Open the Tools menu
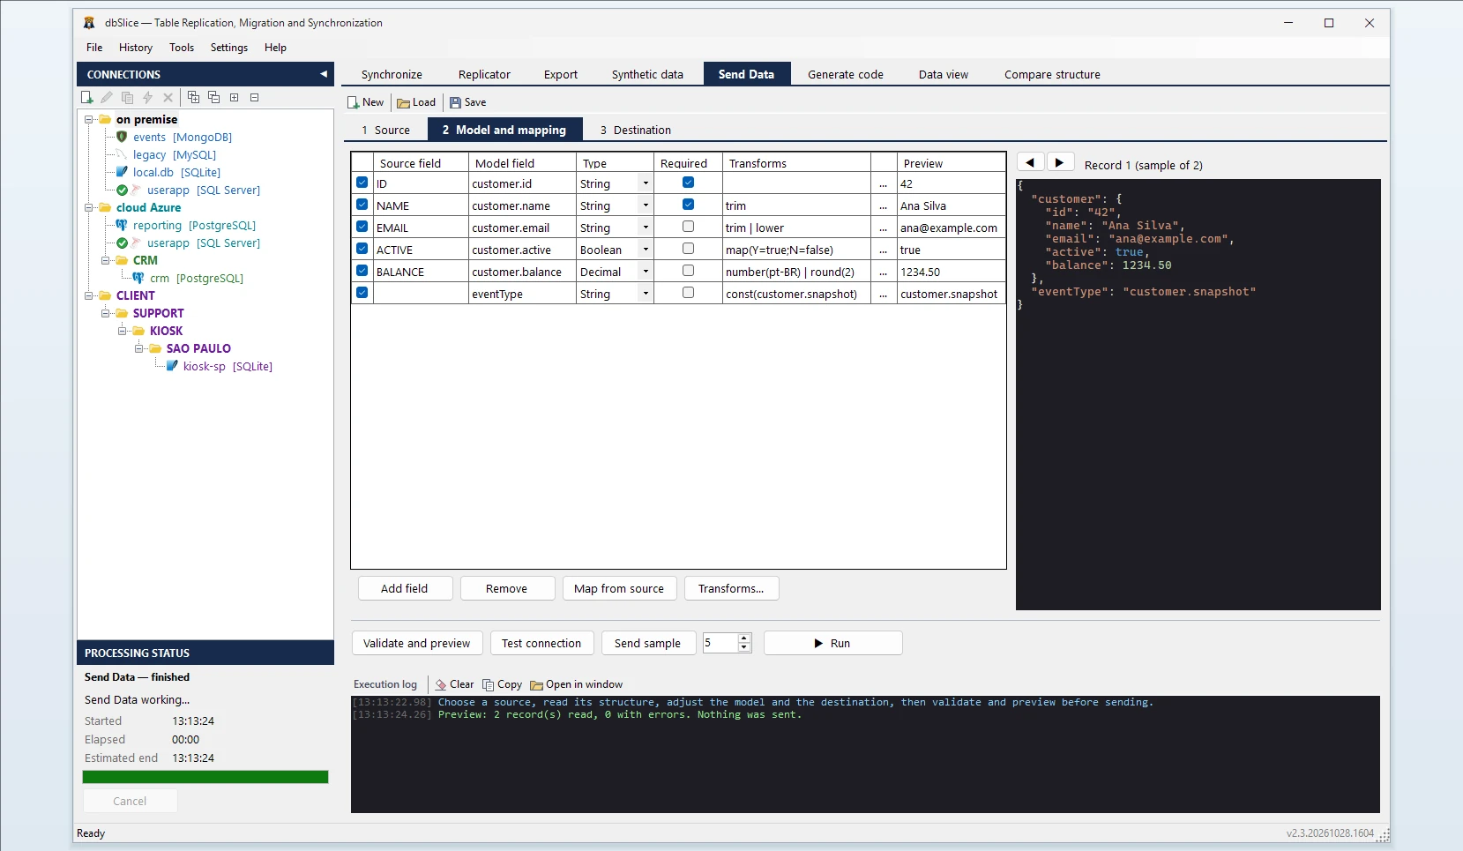 tap(182, 48)
